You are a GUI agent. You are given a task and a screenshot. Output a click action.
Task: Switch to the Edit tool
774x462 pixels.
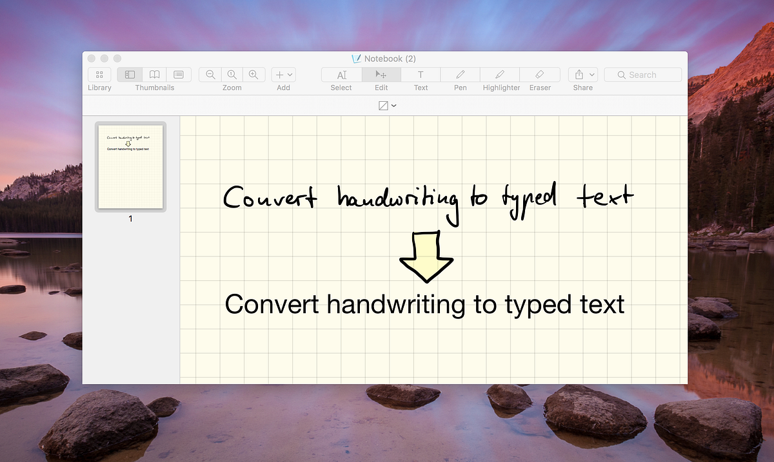pyautogui.click(x=380, y=74)
